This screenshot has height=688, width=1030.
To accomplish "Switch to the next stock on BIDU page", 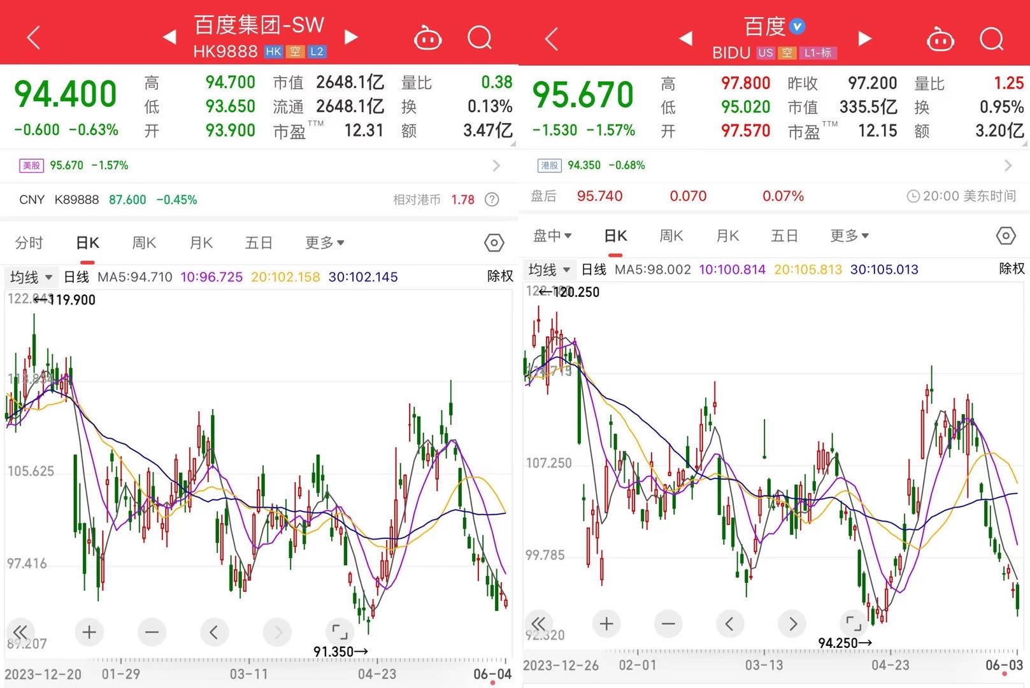I will pos(864,38).
